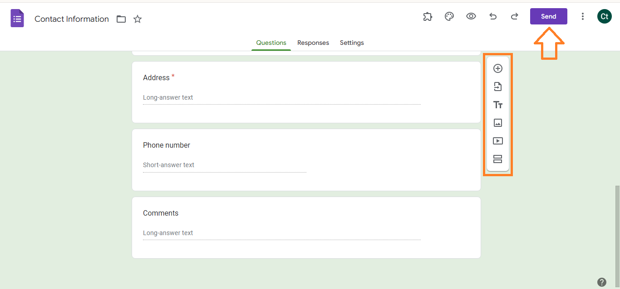Undo the last change
Image resolution: width=620 pixels, height=289 pixels.
pyautogui.click(x=493, y=17)
